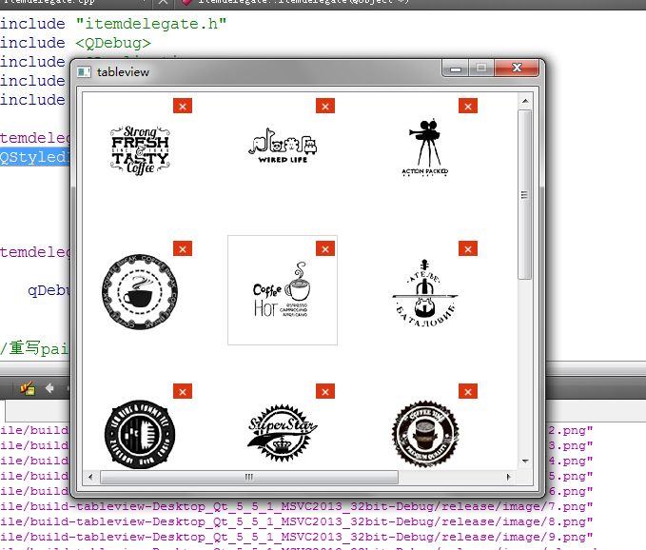This screenshot has height=550, width=646.
Task: Select the dark striped circular badge thumbnail
Action: pyautogui.click(x=140, y=434)
